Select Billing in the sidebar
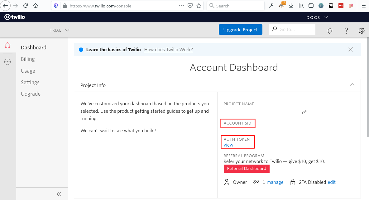Screen dimensions: 369x200 click(x=28, y=59)
